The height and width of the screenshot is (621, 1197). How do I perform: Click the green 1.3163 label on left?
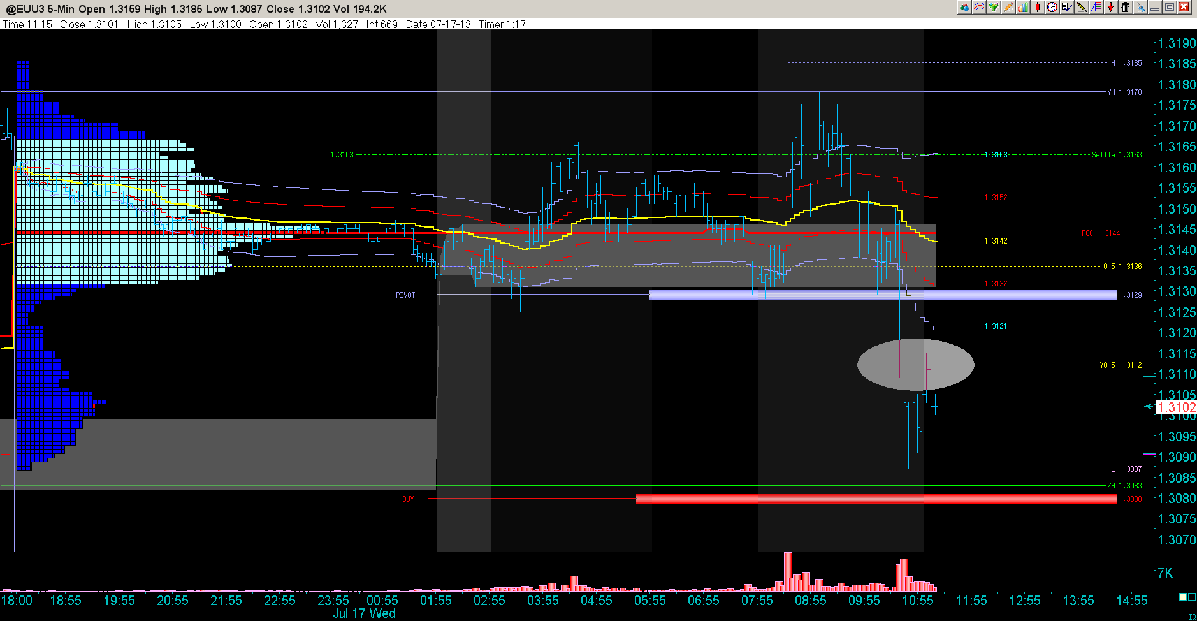point(342,155)
